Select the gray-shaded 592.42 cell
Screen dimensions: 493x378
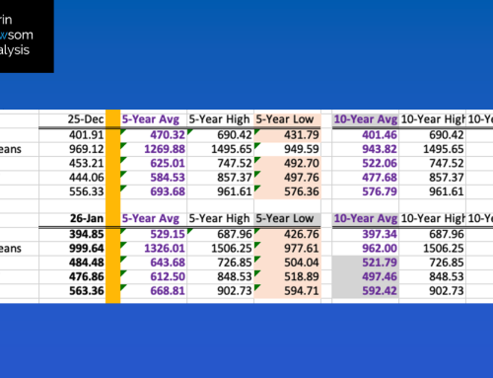click(366, 291)
